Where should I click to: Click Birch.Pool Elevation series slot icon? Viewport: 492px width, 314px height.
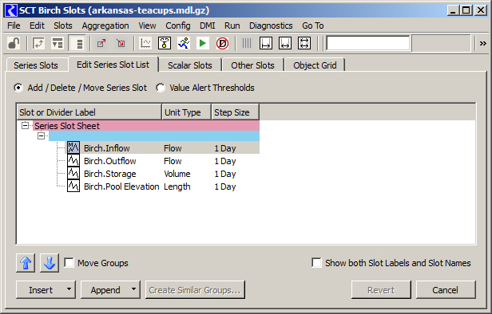[73, 186]
